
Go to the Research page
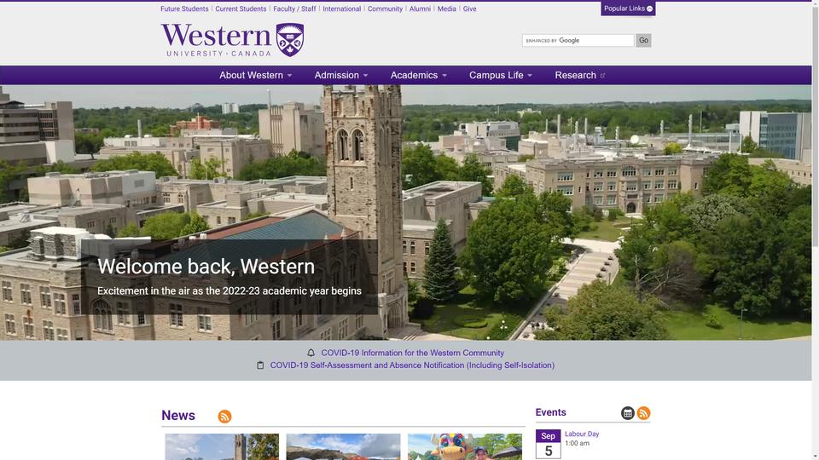575,75
